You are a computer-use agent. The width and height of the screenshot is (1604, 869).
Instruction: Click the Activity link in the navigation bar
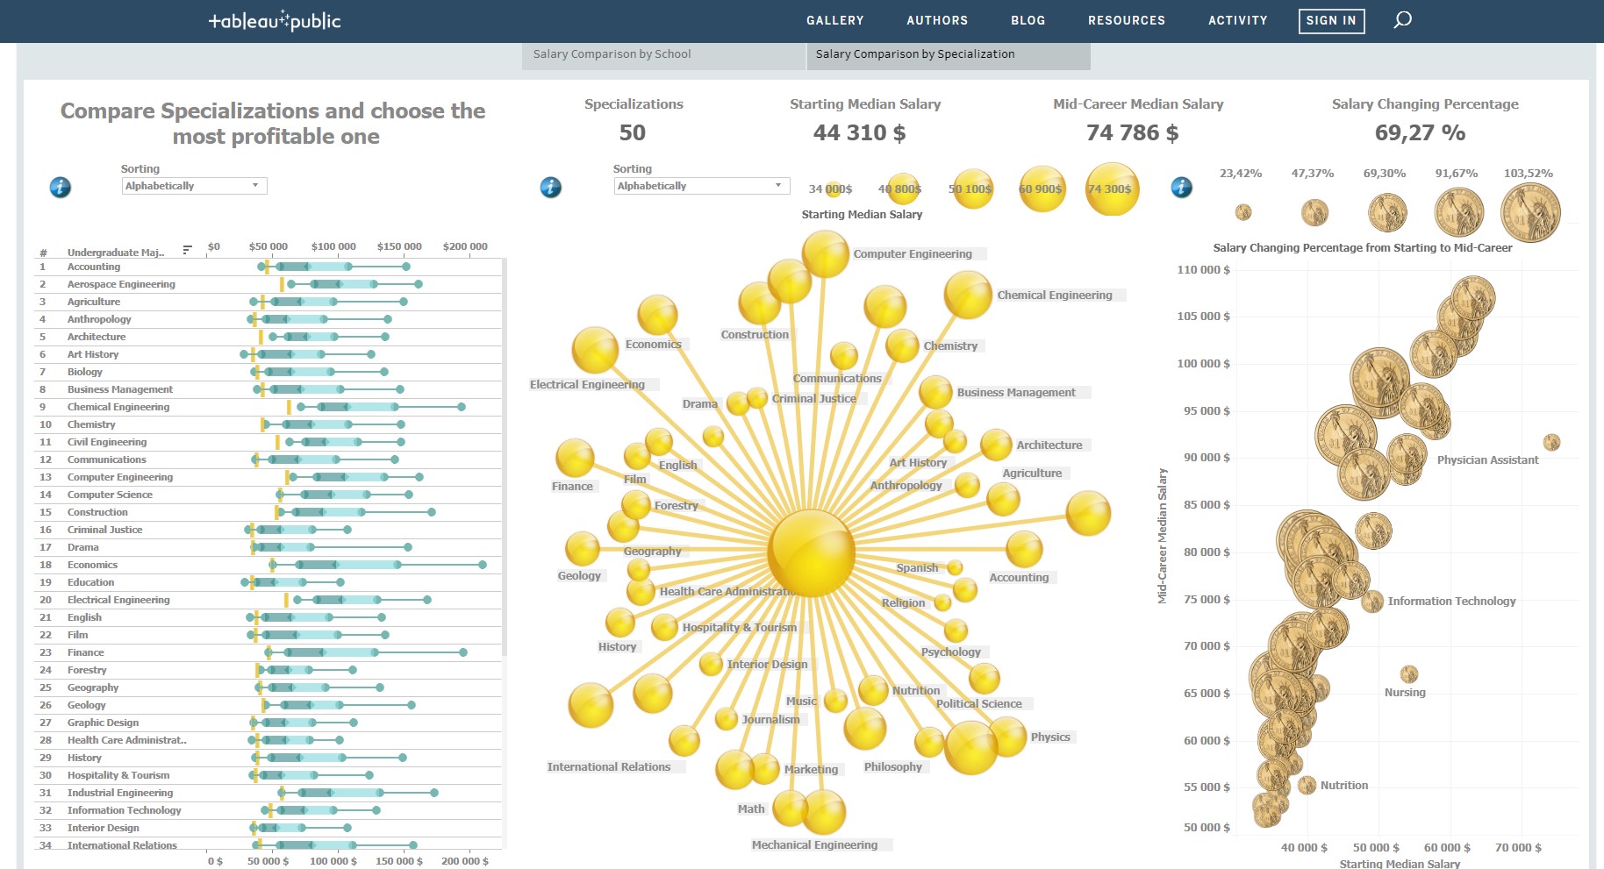[x=1238, y=20]
